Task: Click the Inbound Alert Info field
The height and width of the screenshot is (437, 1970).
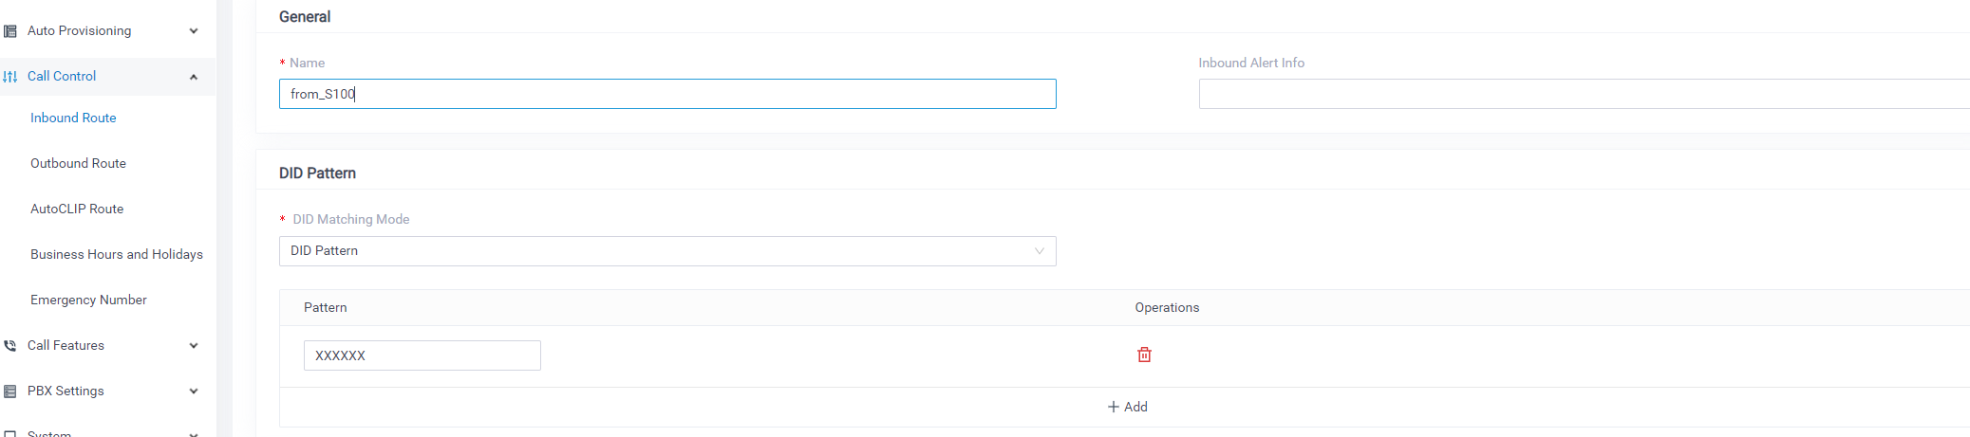Action: [x=1584, y=94]
